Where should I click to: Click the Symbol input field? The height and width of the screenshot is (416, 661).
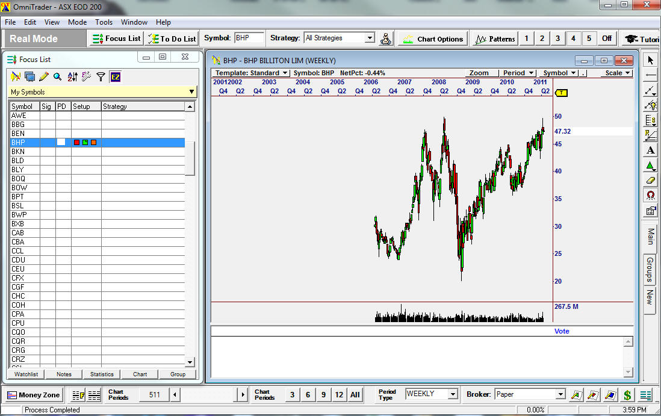tap(249, 38)
